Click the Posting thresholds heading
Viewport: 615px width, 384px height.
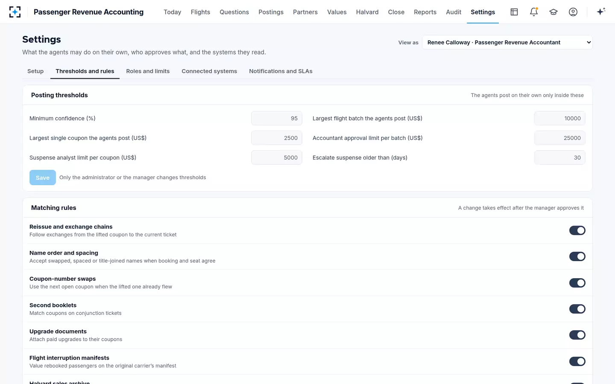[x=59, y=95]
